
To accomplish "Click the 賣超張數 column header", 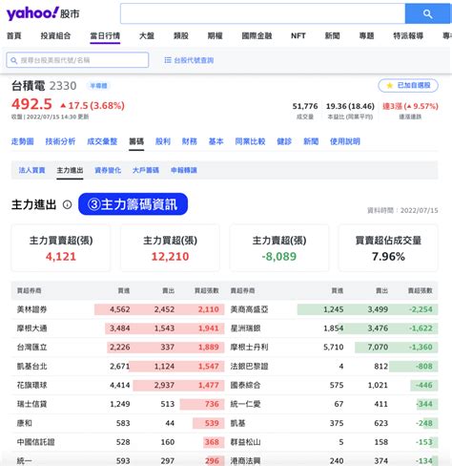I will coord(421,290).
